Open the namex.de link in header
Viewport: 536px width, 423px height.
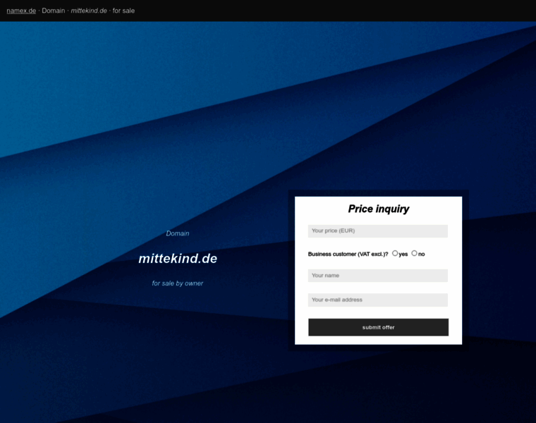[21, 11]
